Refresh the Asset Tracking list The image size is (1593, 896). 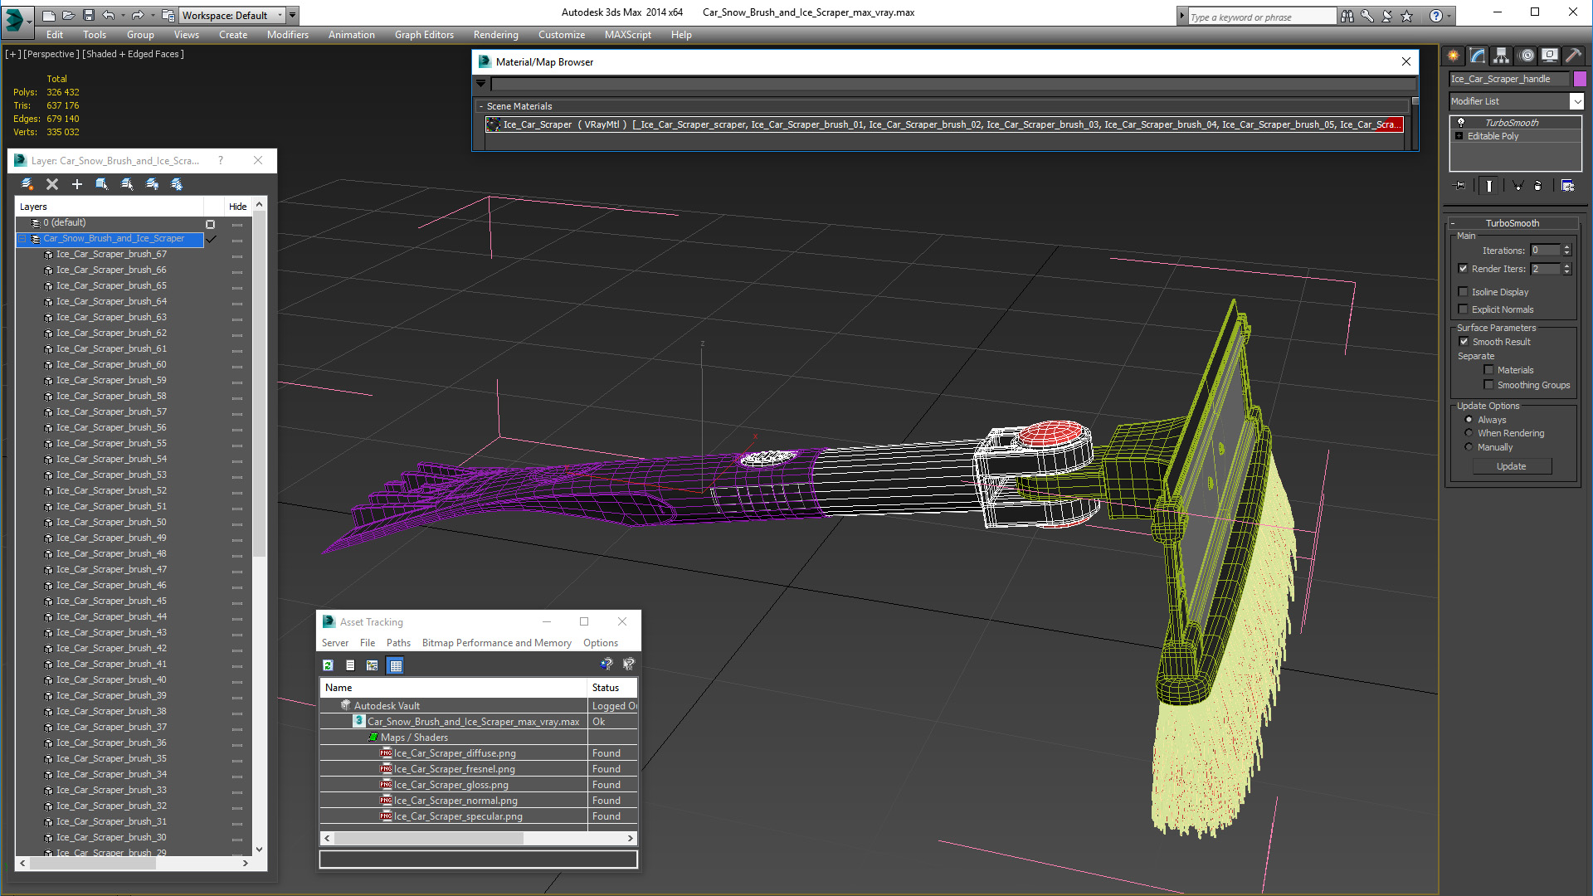click(329, 665)
